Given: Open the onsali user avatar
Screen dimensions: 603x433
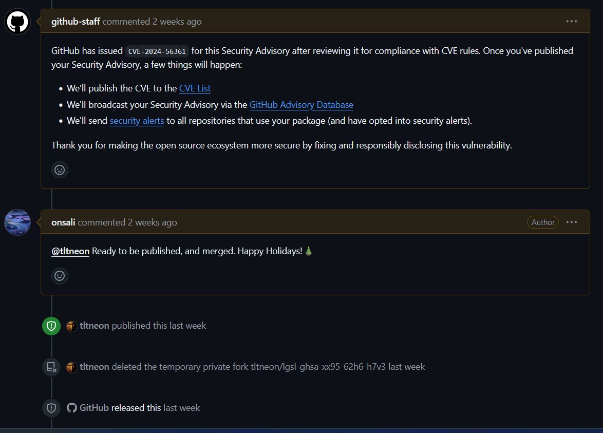Looking at the screenshot, I should [17, 222].
